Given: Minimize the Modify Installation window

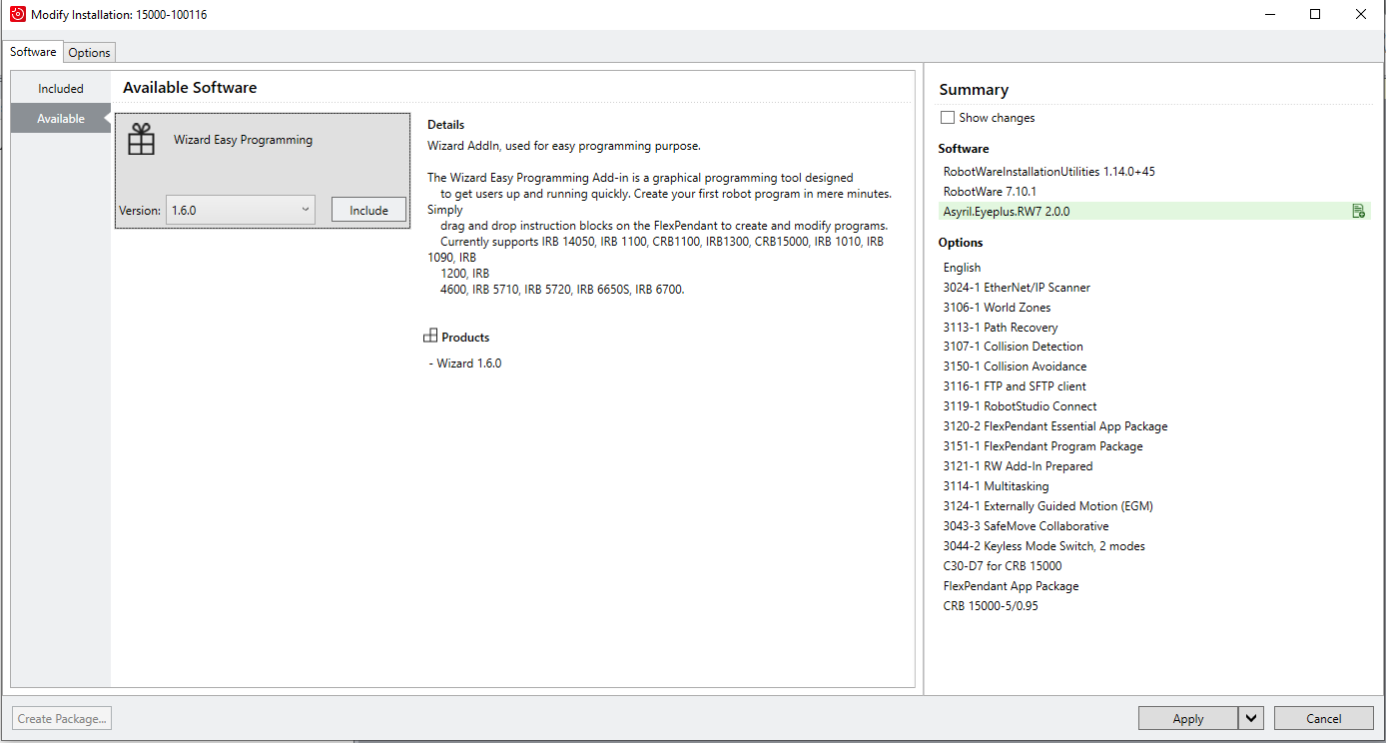Looking at the screenshot, I should click(x=1270, y=14).
